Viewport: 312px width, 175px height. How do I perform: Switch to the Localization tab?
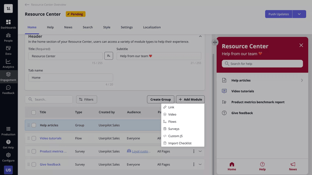click(152, 27)
